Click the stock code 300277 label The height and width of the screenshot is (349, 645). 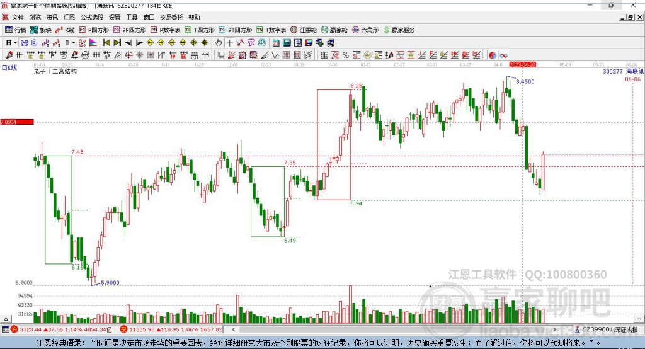point(612,71)
